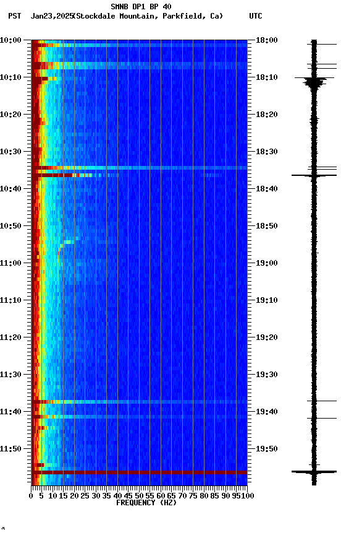Click the '19:50' UTC time label
This screenshot has height=535, width=341.
[x=267, y=449]
